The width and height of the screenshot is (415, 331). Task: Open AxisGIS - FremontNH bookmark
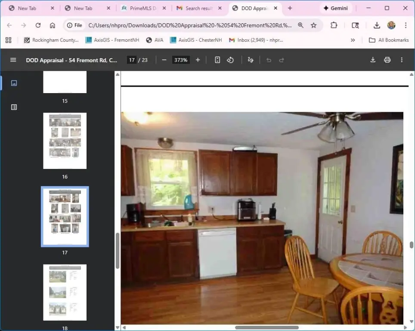pos(112,40)
